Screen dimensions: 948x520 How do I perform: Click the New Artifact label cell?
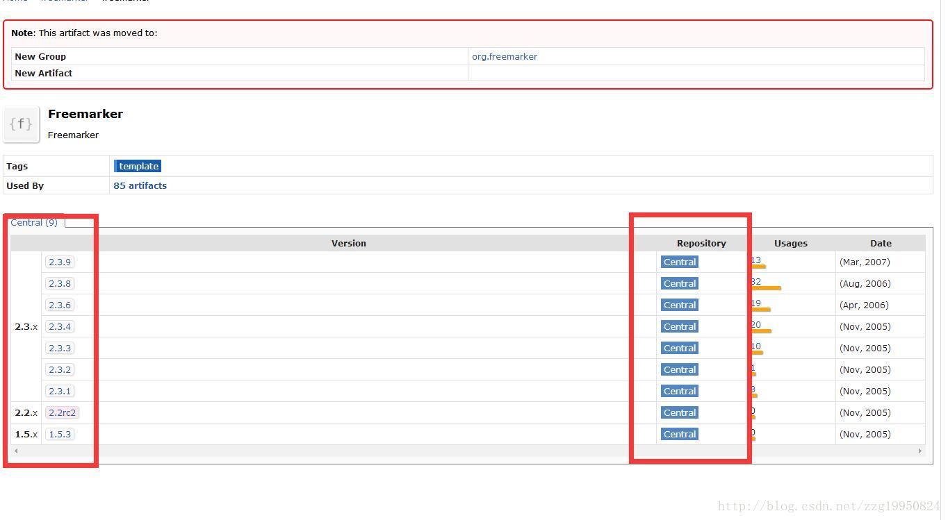pyautogui.click(x=240, y=73)
